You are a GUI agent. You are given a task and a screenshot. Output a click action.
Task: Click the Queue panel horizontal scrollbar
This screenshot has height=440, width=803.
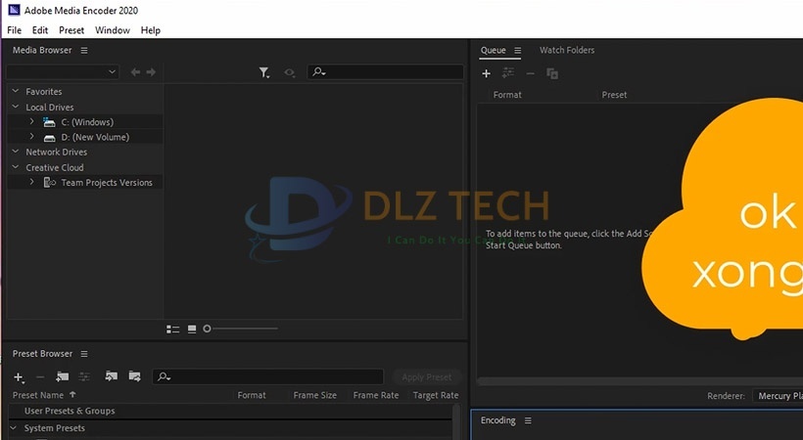click(x=639, y=381)
